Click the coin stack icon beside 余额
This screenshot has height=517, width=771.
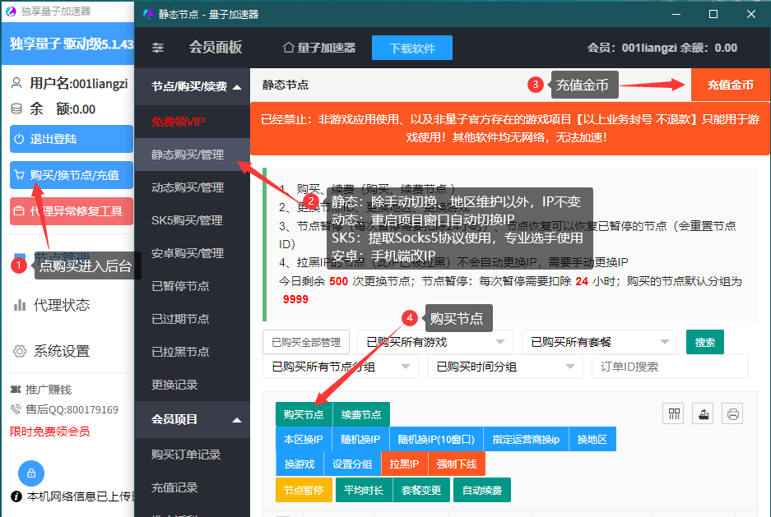(16, 108)
